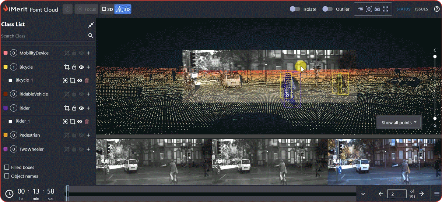Image resolution: width=442 pixels, height=202 pixels.
Task: Click the lock icon for Bicycle class
Action: point(74,67)
